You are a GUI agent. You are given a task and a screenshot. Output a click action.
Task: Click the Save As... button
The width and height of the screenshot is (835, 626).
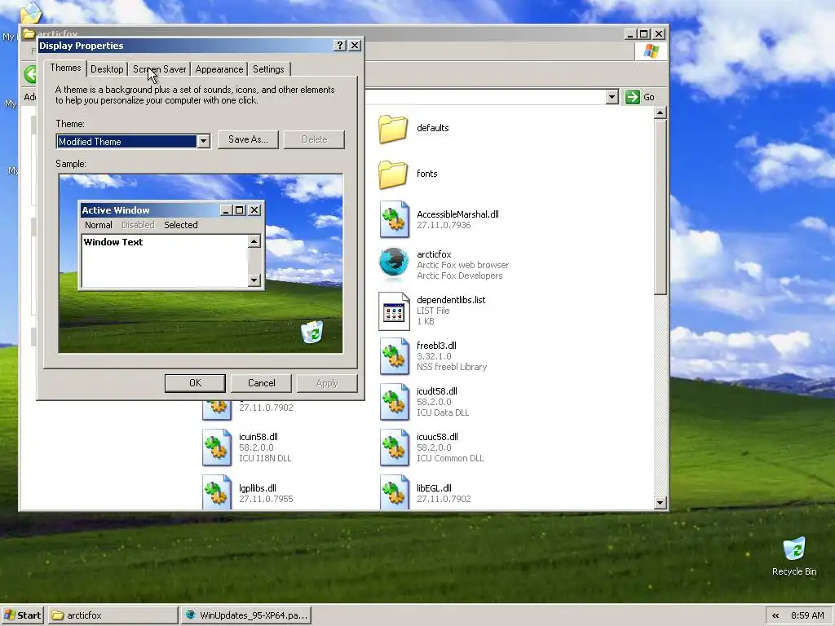248,139
